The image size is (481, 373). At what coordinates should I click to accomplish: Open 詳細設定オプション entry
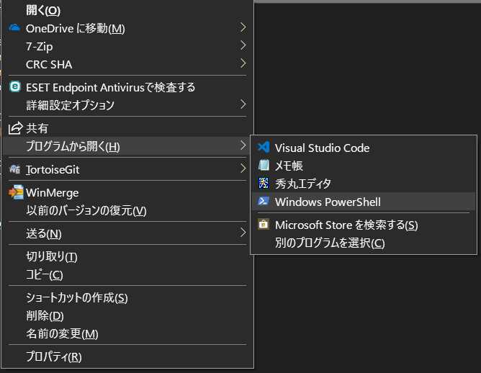[127, 105]
